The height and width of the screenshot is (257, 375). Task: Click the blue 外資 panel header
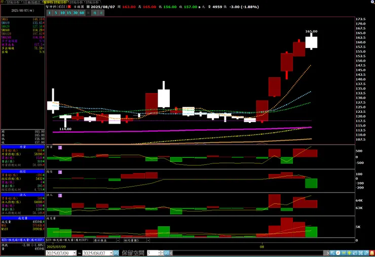click(x=23, y=147)
